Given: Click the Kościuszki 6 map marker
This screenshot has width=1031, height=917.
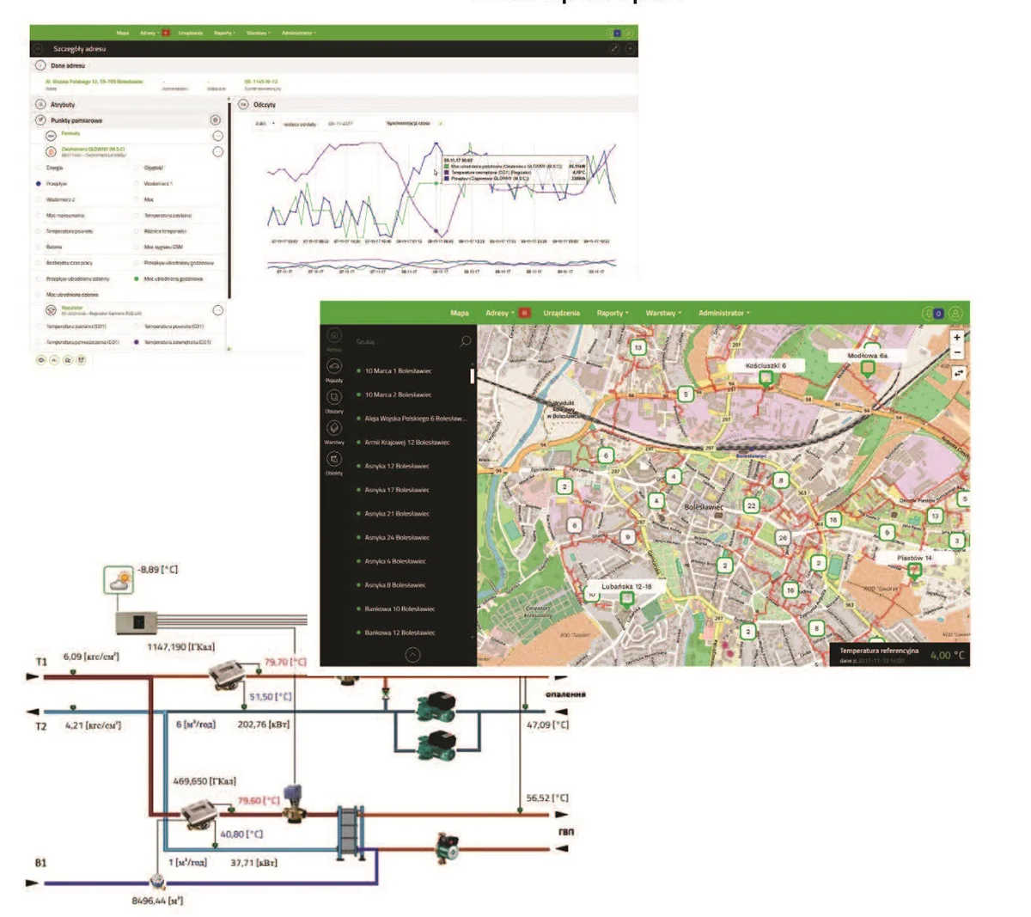Looking at the screenshot, I should click(x=766, y=376).
